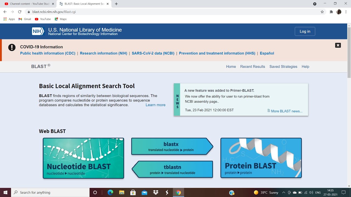Open More BLAST news link
Viewport: 351px width, 197px height.
[287, 111]
